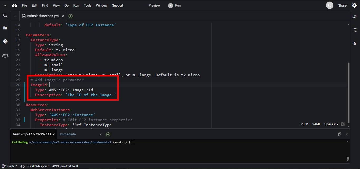Click the Run button in top bar
The image size is (360, 169).
point(175,6)
